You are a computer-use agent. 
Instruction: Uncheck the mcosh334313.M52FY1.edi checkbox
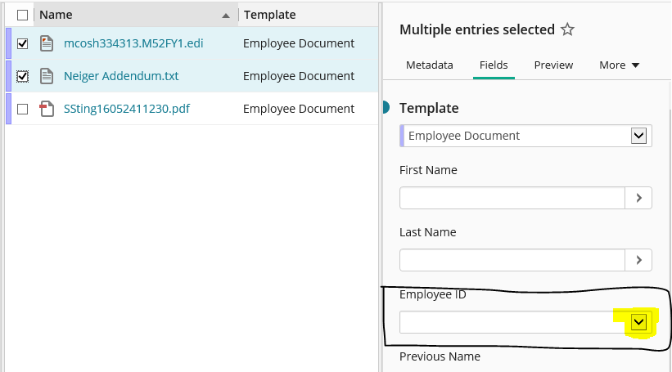pyautogui.click(x=23, y=43)
